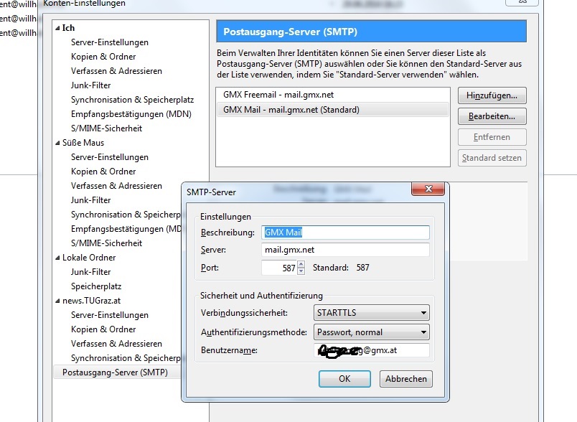Open S/MIME-Sicherheit under Süße Maus
This screenshot has height=422, width=577.
106,243
